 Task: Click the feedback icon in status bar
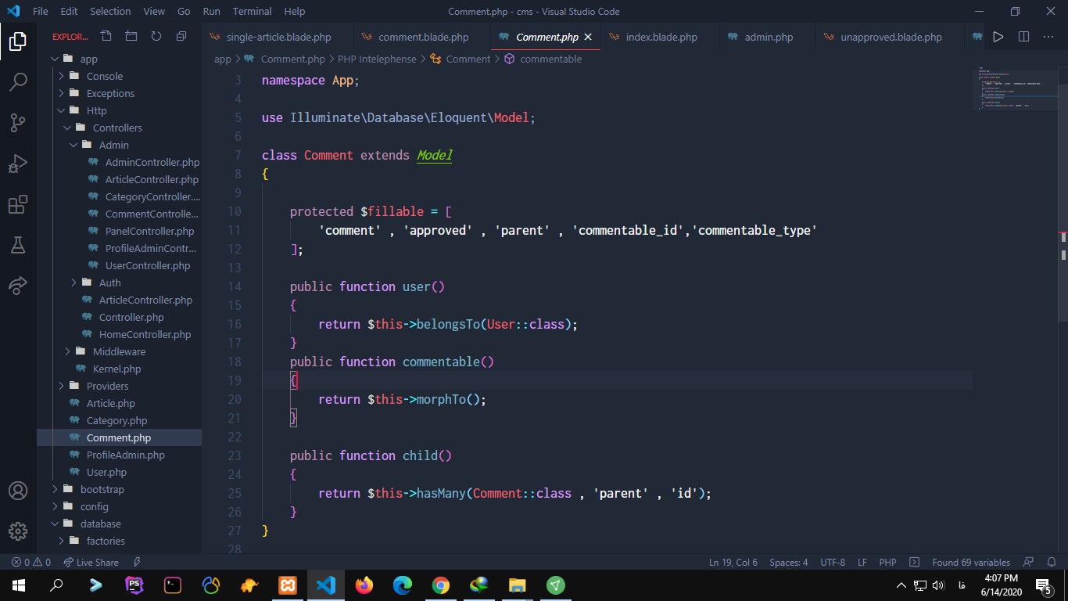[1029, 562]
